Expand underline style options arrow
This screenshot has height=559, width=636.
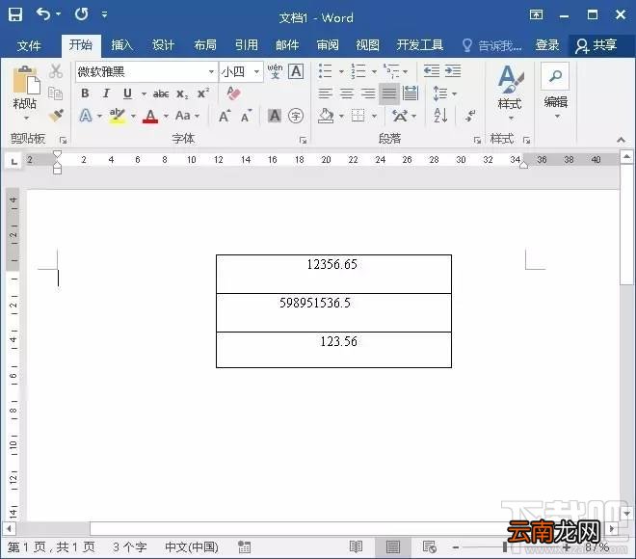tap(144, 94)
